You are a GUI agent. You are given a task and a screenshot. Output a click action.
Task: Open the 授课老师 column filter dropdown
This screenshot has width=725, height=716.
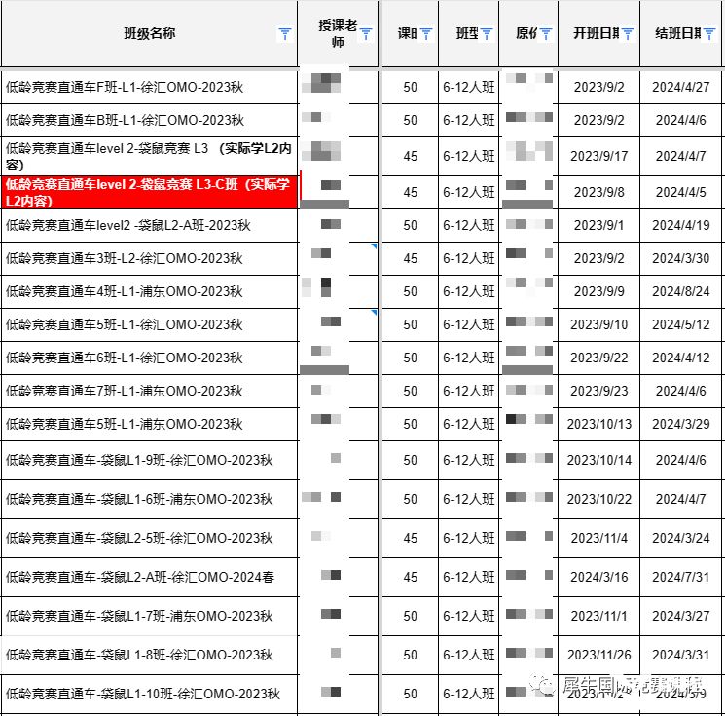tap(366, 34)
